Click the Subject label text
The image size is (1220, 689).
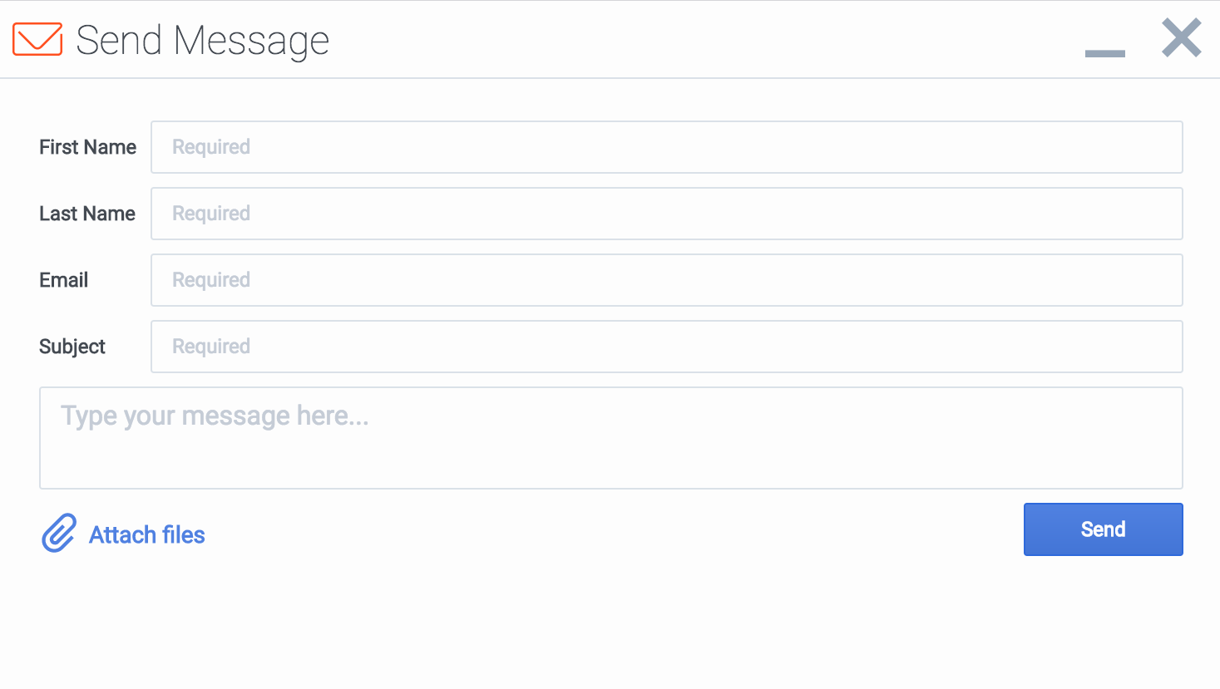coord(72,347)
